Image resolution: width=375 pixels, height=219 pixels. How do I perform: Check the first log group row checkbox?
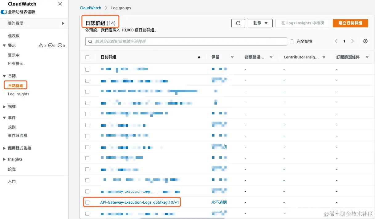click(x=88, y=70)
